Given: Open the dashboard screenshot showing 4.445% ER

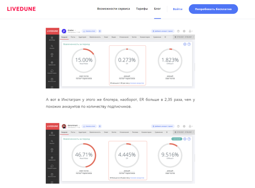Looking at the screenshot, I should (120, 153).
